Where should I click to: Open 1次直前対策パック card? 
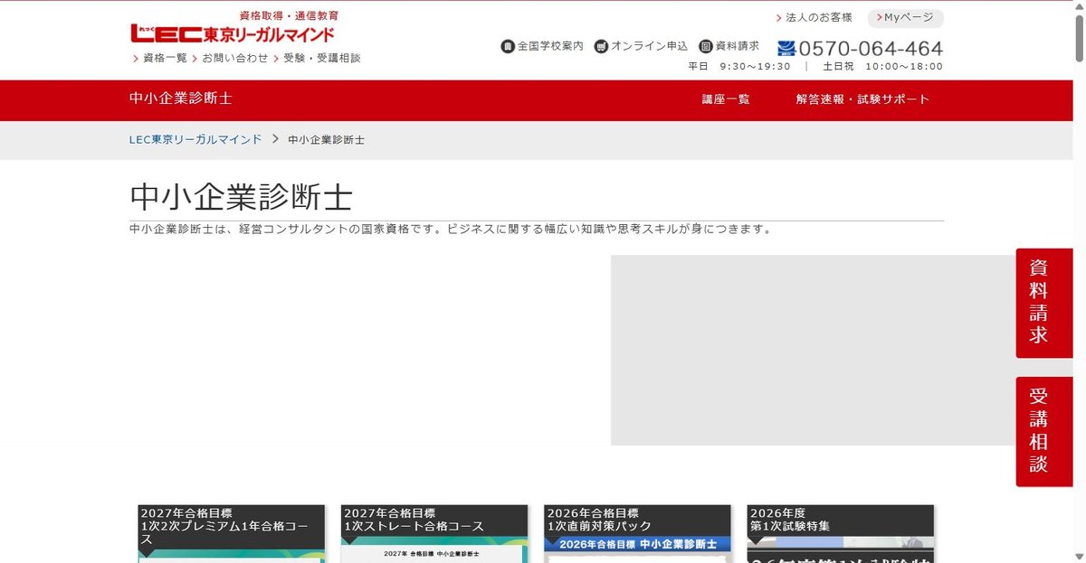coord(637,533)
